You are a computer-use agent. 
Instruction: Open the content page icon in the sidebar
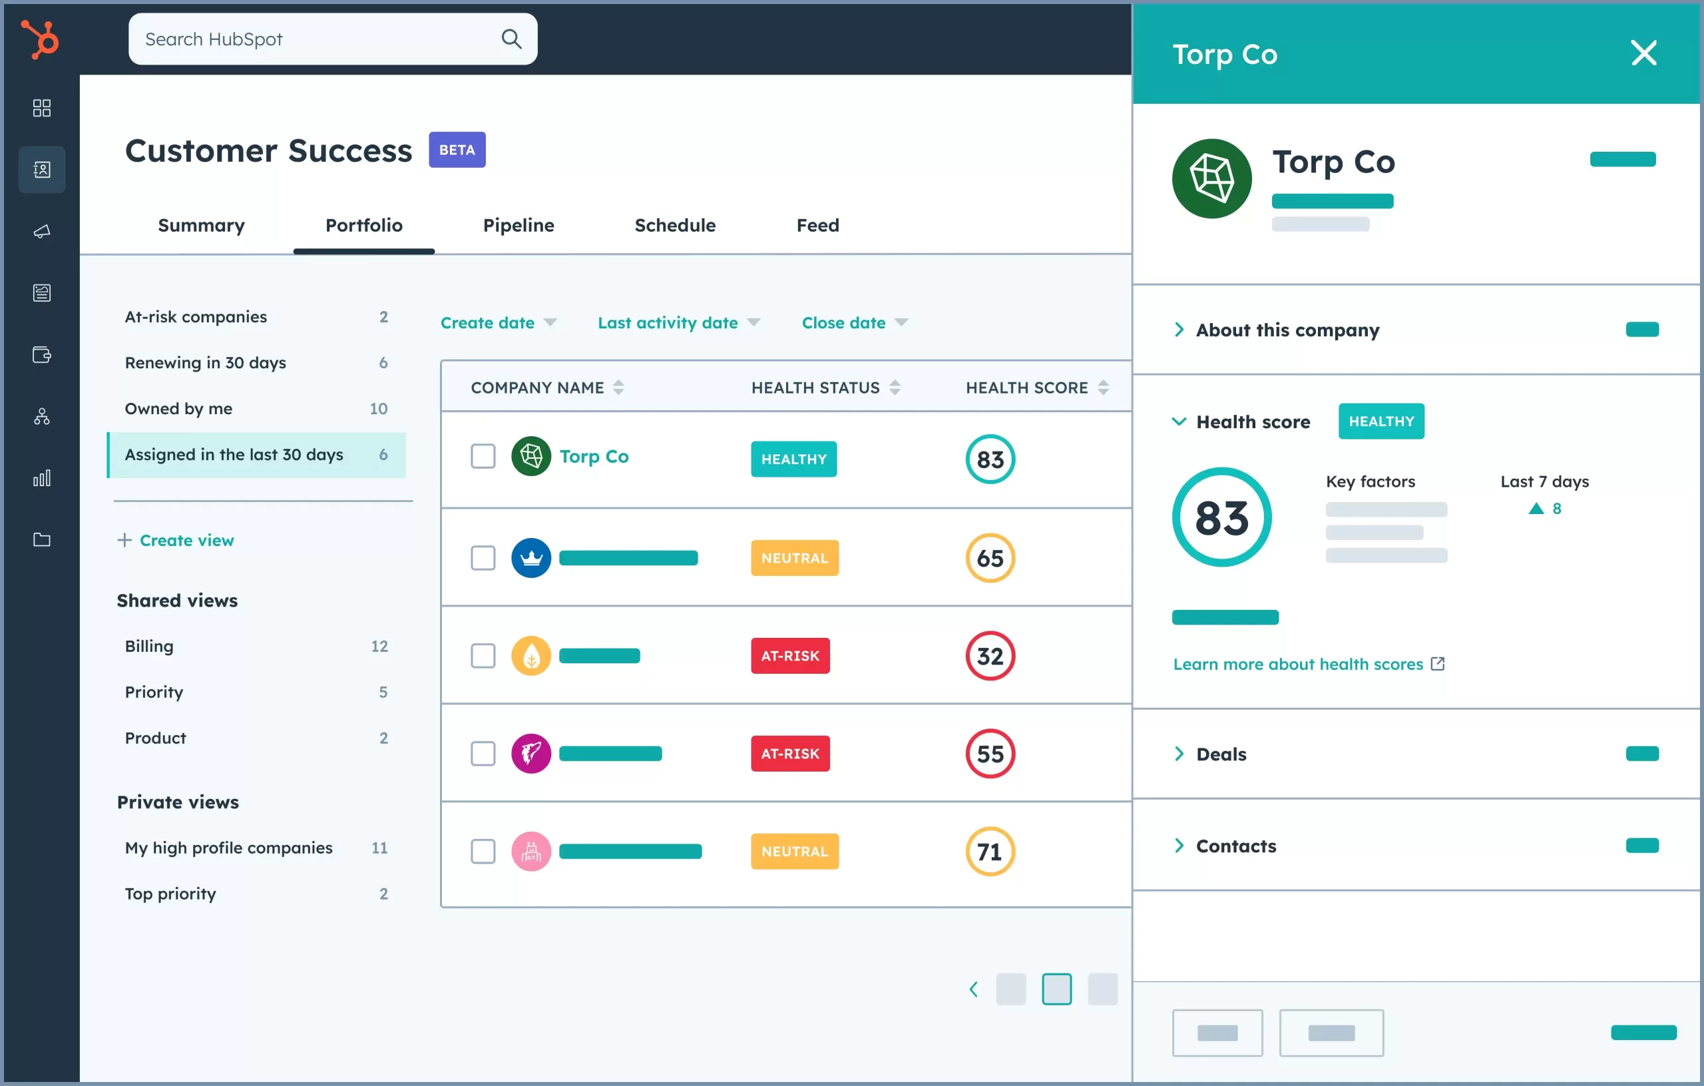coord(41,292)
